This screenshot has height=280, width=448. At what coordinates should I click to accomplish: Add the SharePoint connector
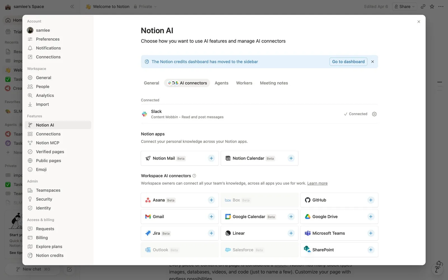click(371, 249)
